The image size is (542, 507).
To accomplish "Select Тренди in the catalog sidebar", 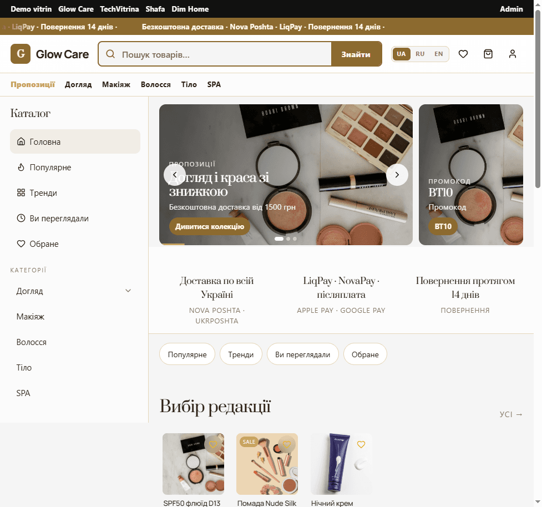I will [x=75, y=193].
